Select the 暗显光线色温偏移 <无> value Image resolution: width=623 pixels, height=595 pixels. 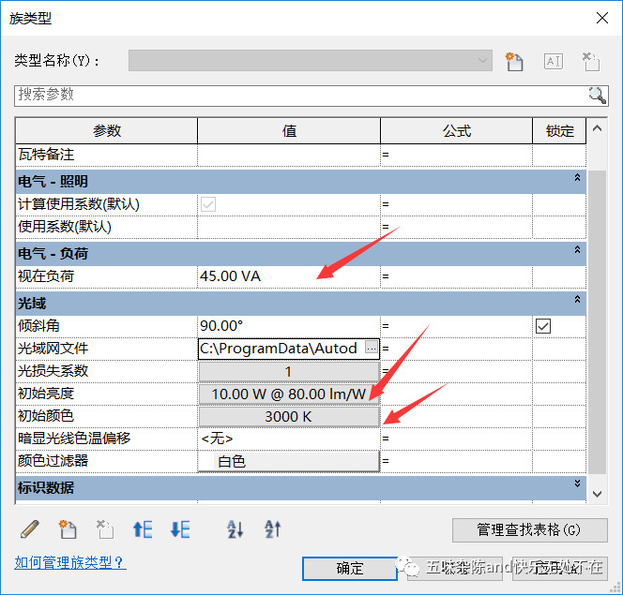click(289, 439)
